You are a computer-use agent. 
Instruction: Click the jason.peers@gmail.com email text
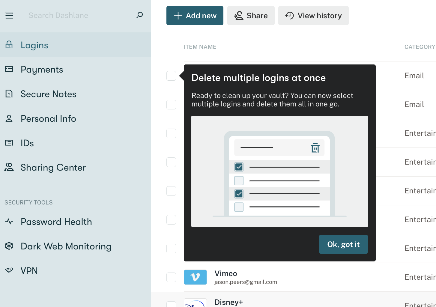[x=246, y=282]
